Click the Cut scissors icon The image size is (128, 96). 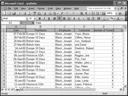[45, 13]
